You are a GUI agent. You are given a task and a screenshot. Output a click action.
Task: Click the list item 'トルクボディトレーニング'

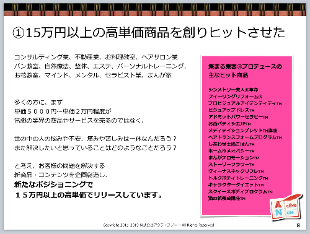238,178
